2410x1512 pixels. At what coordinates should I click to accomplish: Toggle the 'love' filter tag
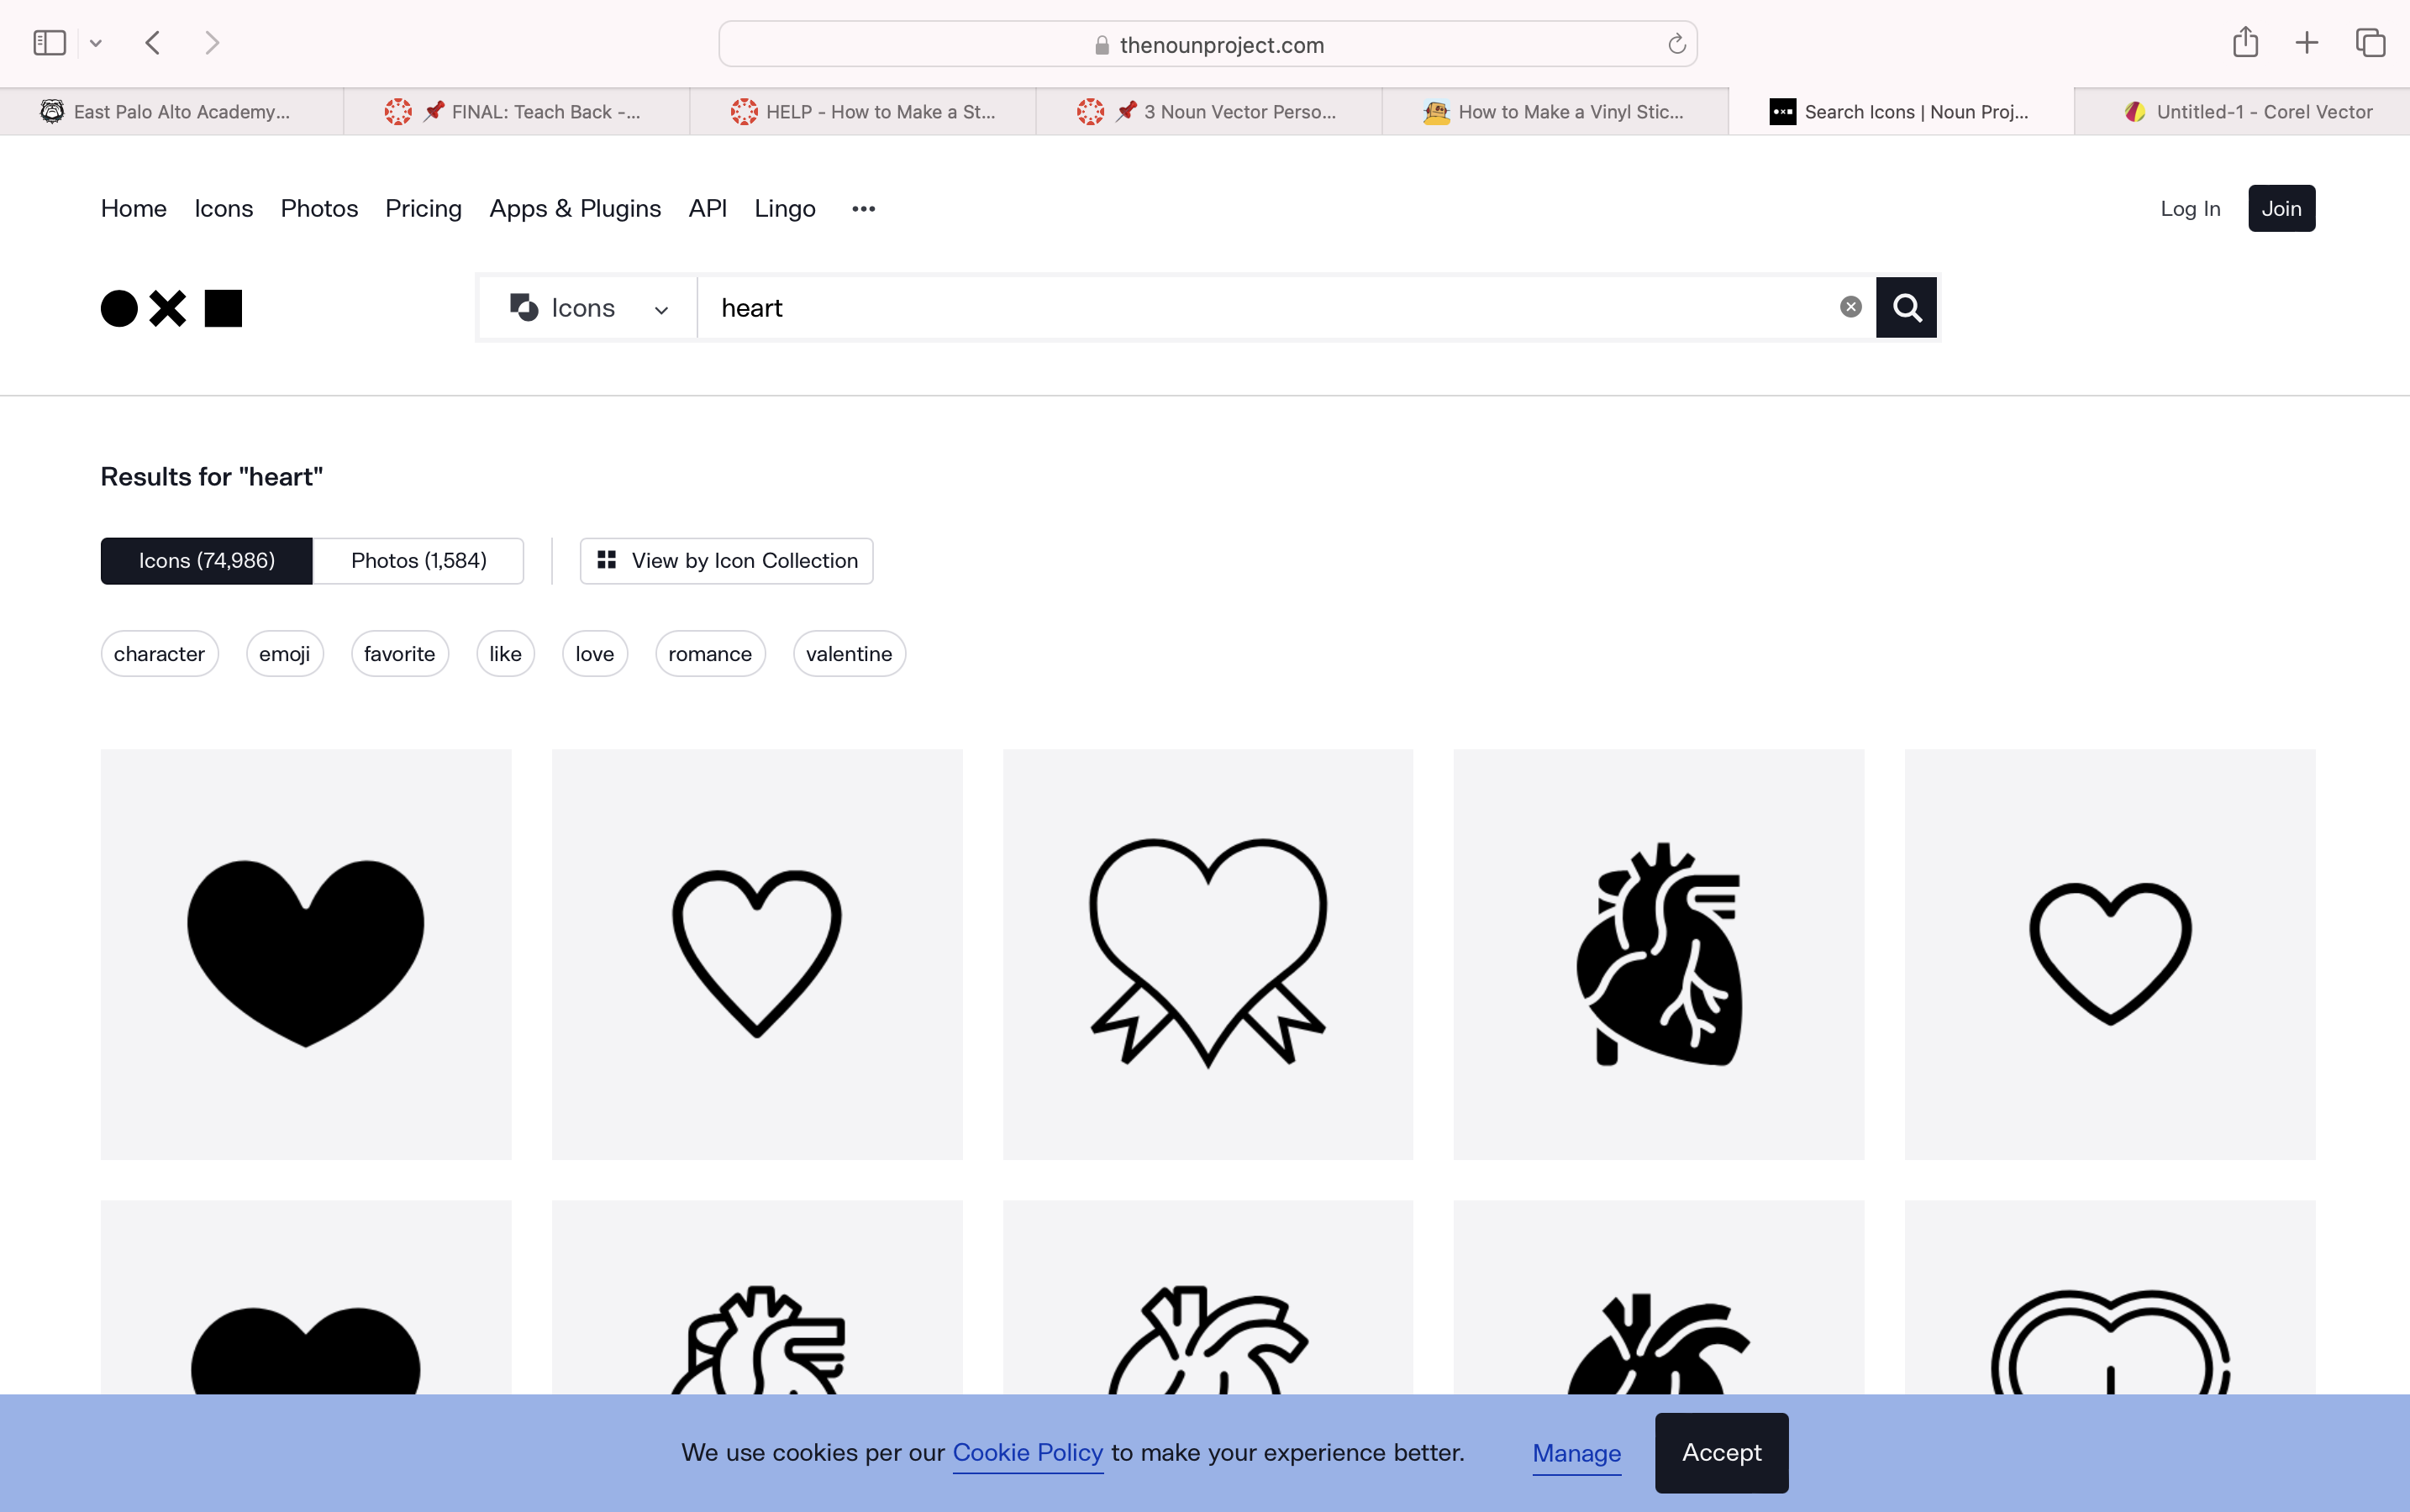tap(594, 654)
